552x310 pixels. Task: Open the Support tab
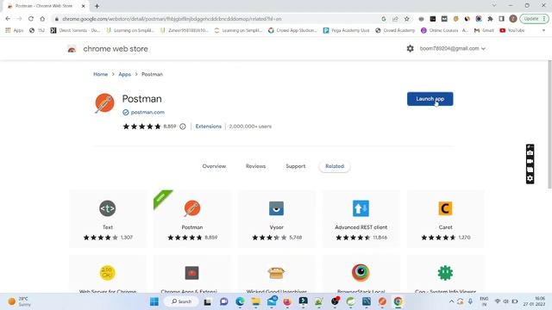point(295,166)
